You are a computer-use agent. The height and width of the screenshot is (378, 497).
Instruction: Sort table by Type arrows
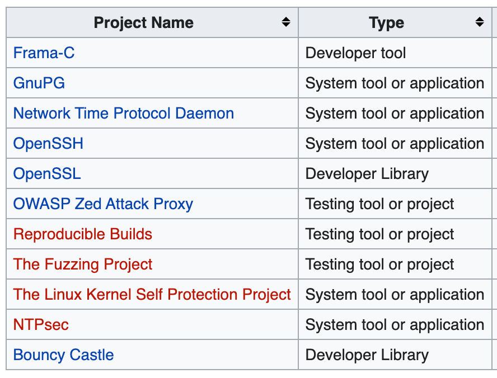[x=480, y=22]
